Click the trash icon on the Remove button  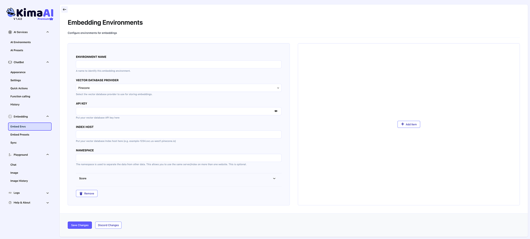(x=81, y=193)
